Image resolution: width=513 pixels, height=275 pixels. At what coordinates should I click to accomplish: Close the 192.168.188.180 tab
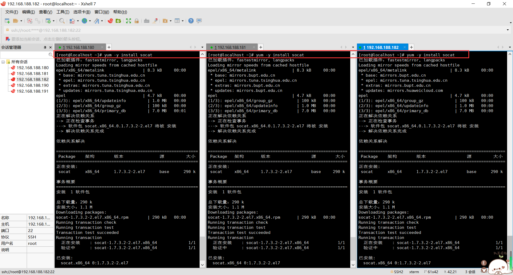click(102, 47)
